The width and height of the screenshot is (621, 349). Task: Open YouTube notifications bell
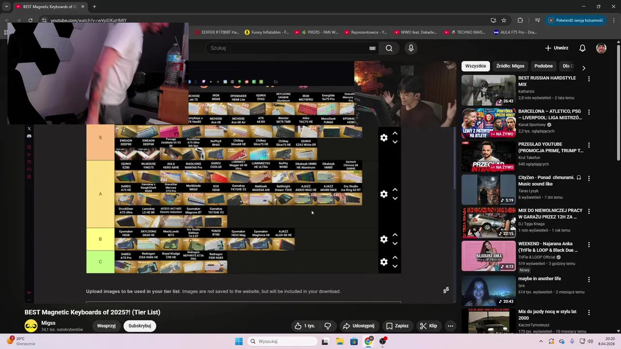pyautogui.click(x=582, y=48)
